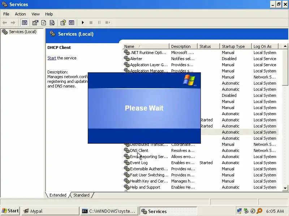Click the network connection tray icon
Screen dimensions: 289x216
(239, 211)
